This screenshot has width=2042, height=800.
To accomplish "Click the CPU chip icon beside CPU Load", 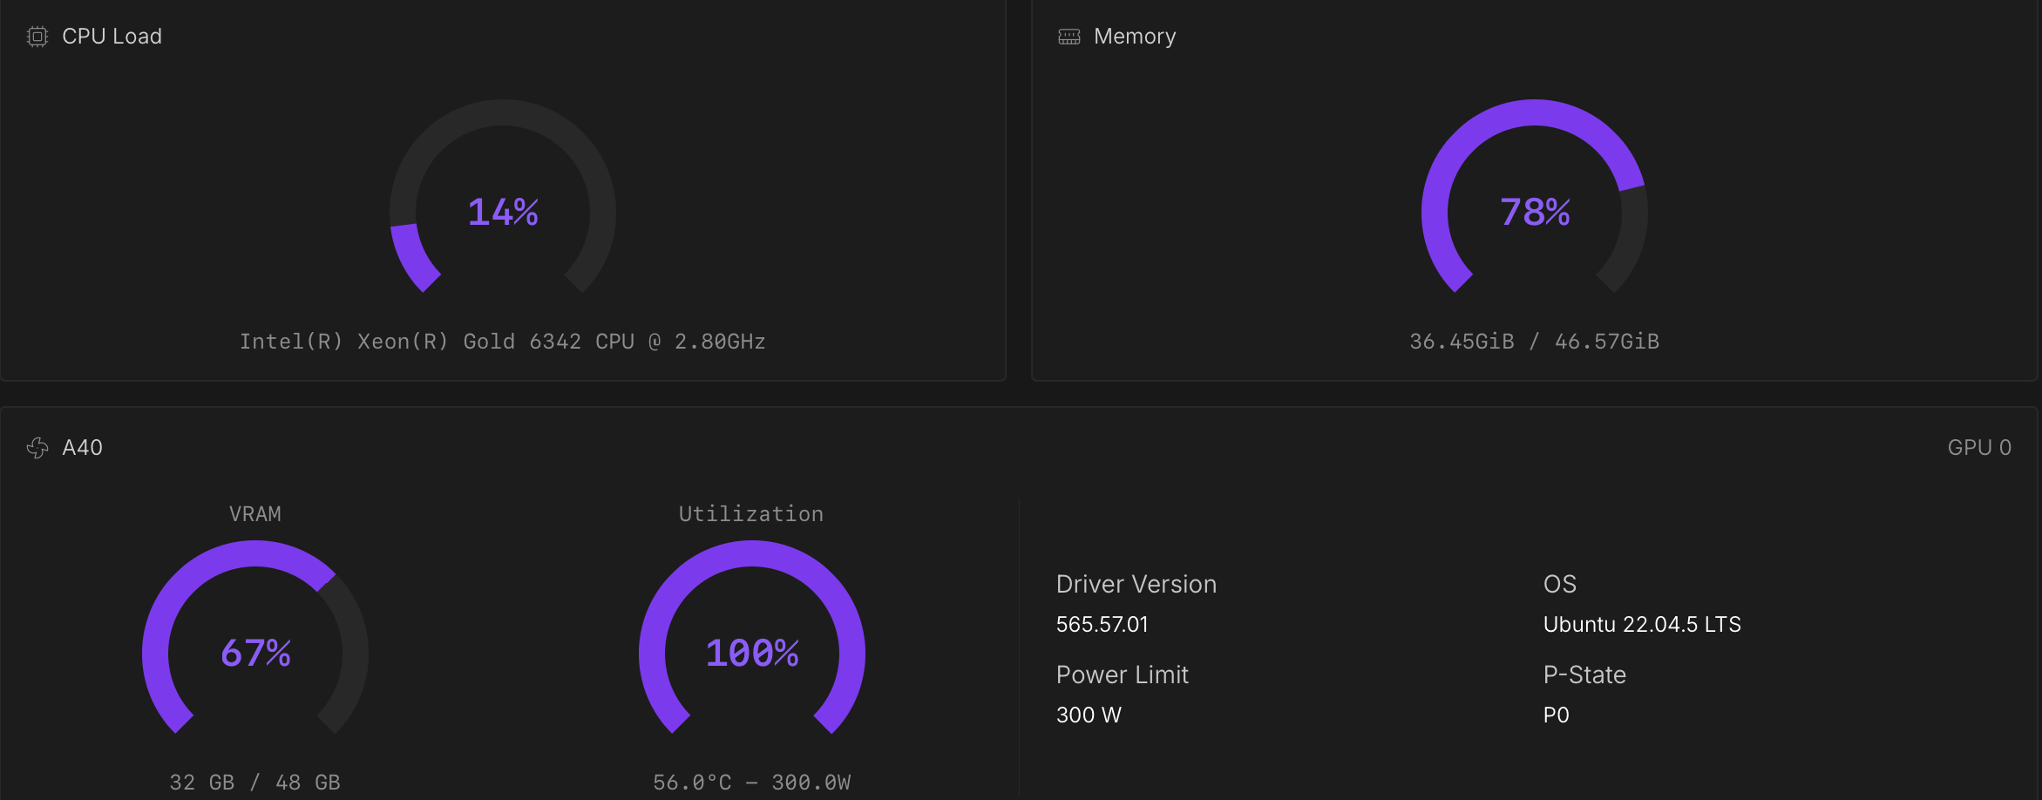I will [36, 37].
